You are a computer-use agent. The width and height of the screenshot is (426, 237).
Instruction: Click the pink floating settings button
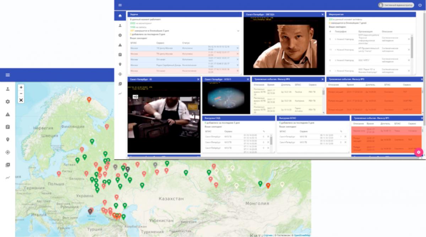tap(419, 152)
